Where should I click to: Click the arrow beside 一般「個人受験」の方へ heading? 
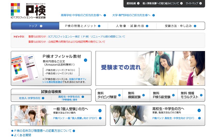100,110
